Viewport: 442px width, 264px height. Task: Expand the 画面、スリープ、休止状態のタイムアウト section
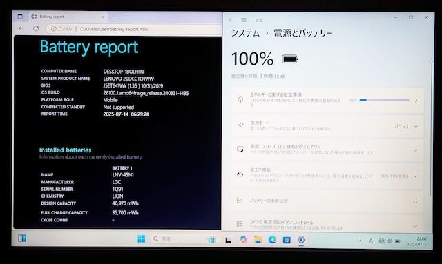coord(327,150)
